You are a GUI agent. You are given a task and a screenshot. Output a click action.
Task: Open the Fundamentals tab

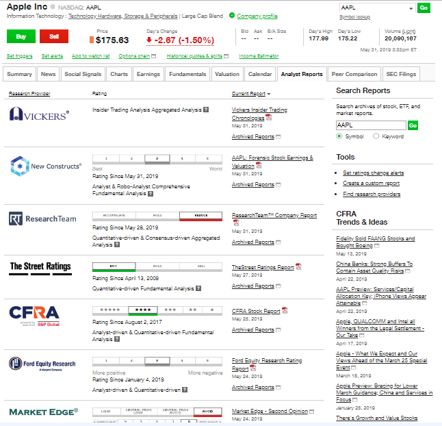coord(187,74)
